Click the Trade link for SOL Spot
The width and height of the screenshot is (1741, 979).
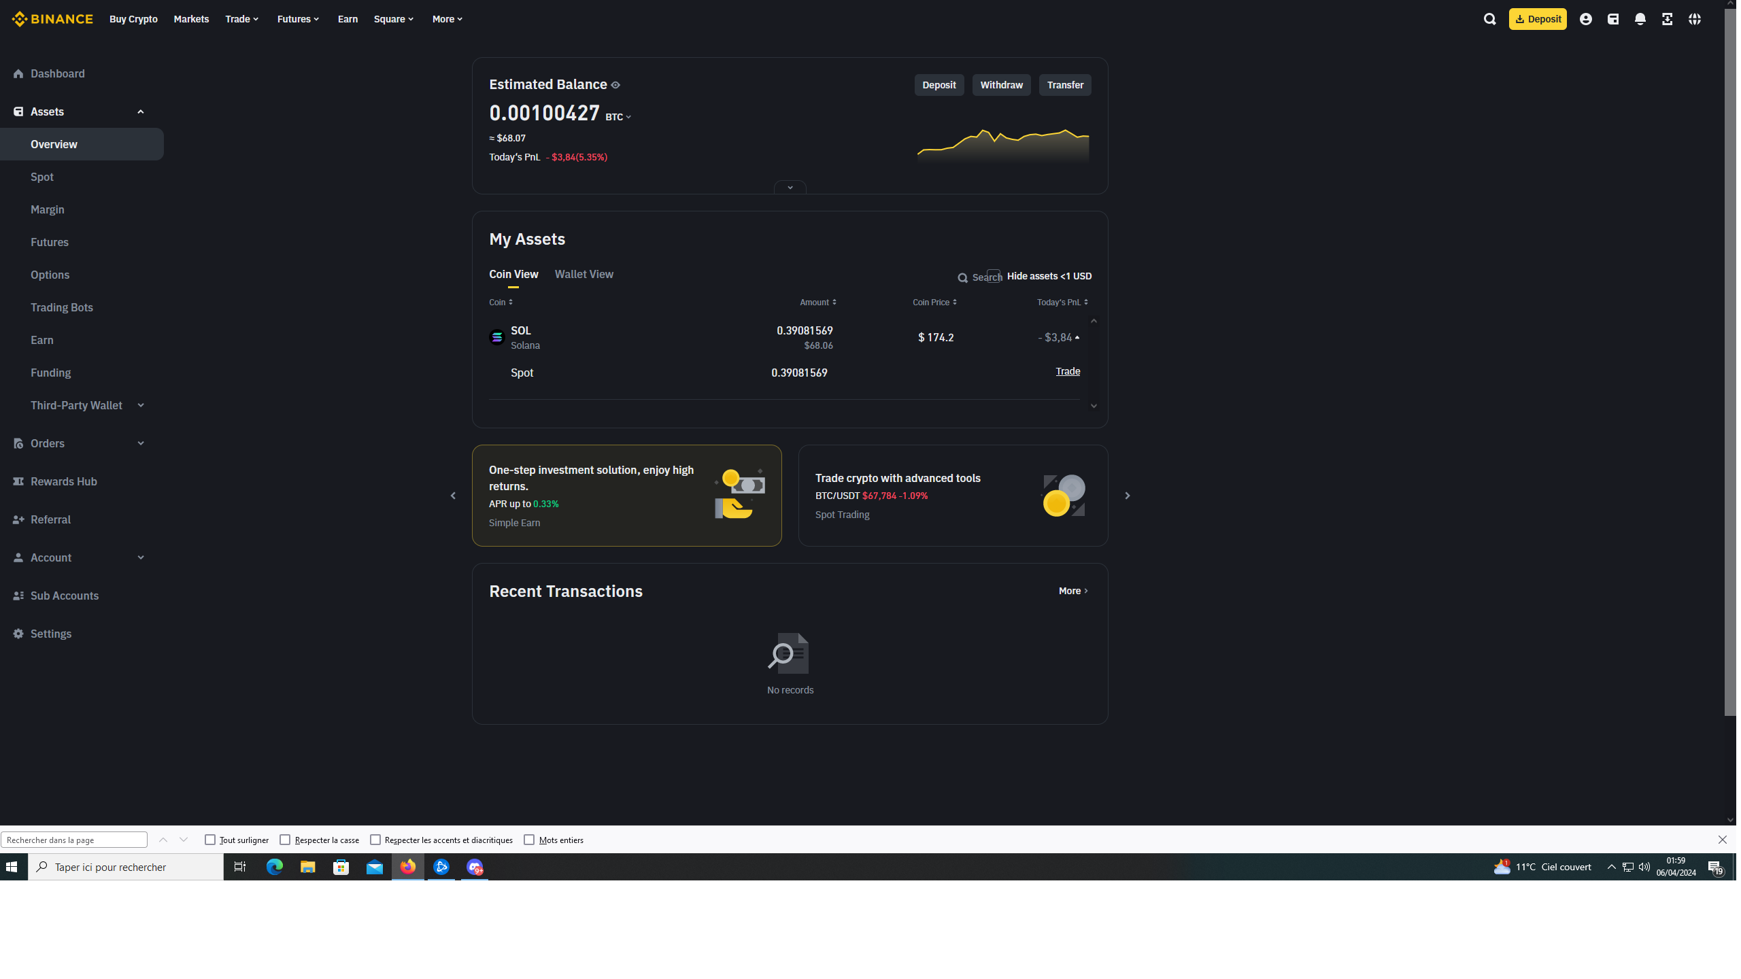pyautogui.click(x=1068, y=371)
